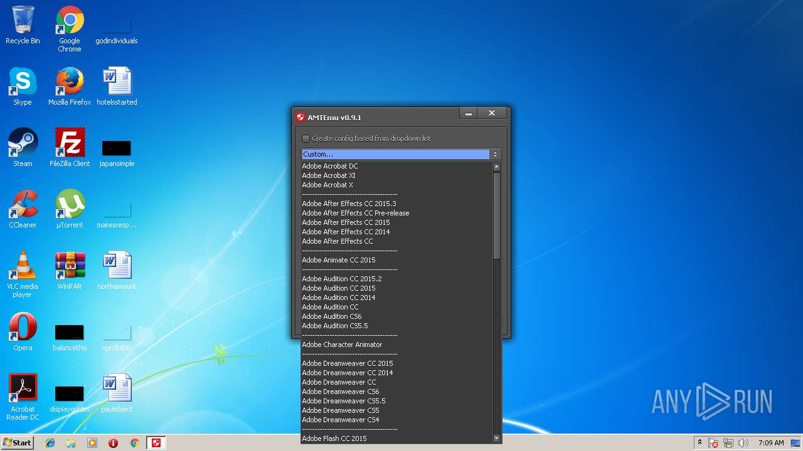
Task: Pick Adobe Dreamweaver CC 2014
Action: (396, 373)
